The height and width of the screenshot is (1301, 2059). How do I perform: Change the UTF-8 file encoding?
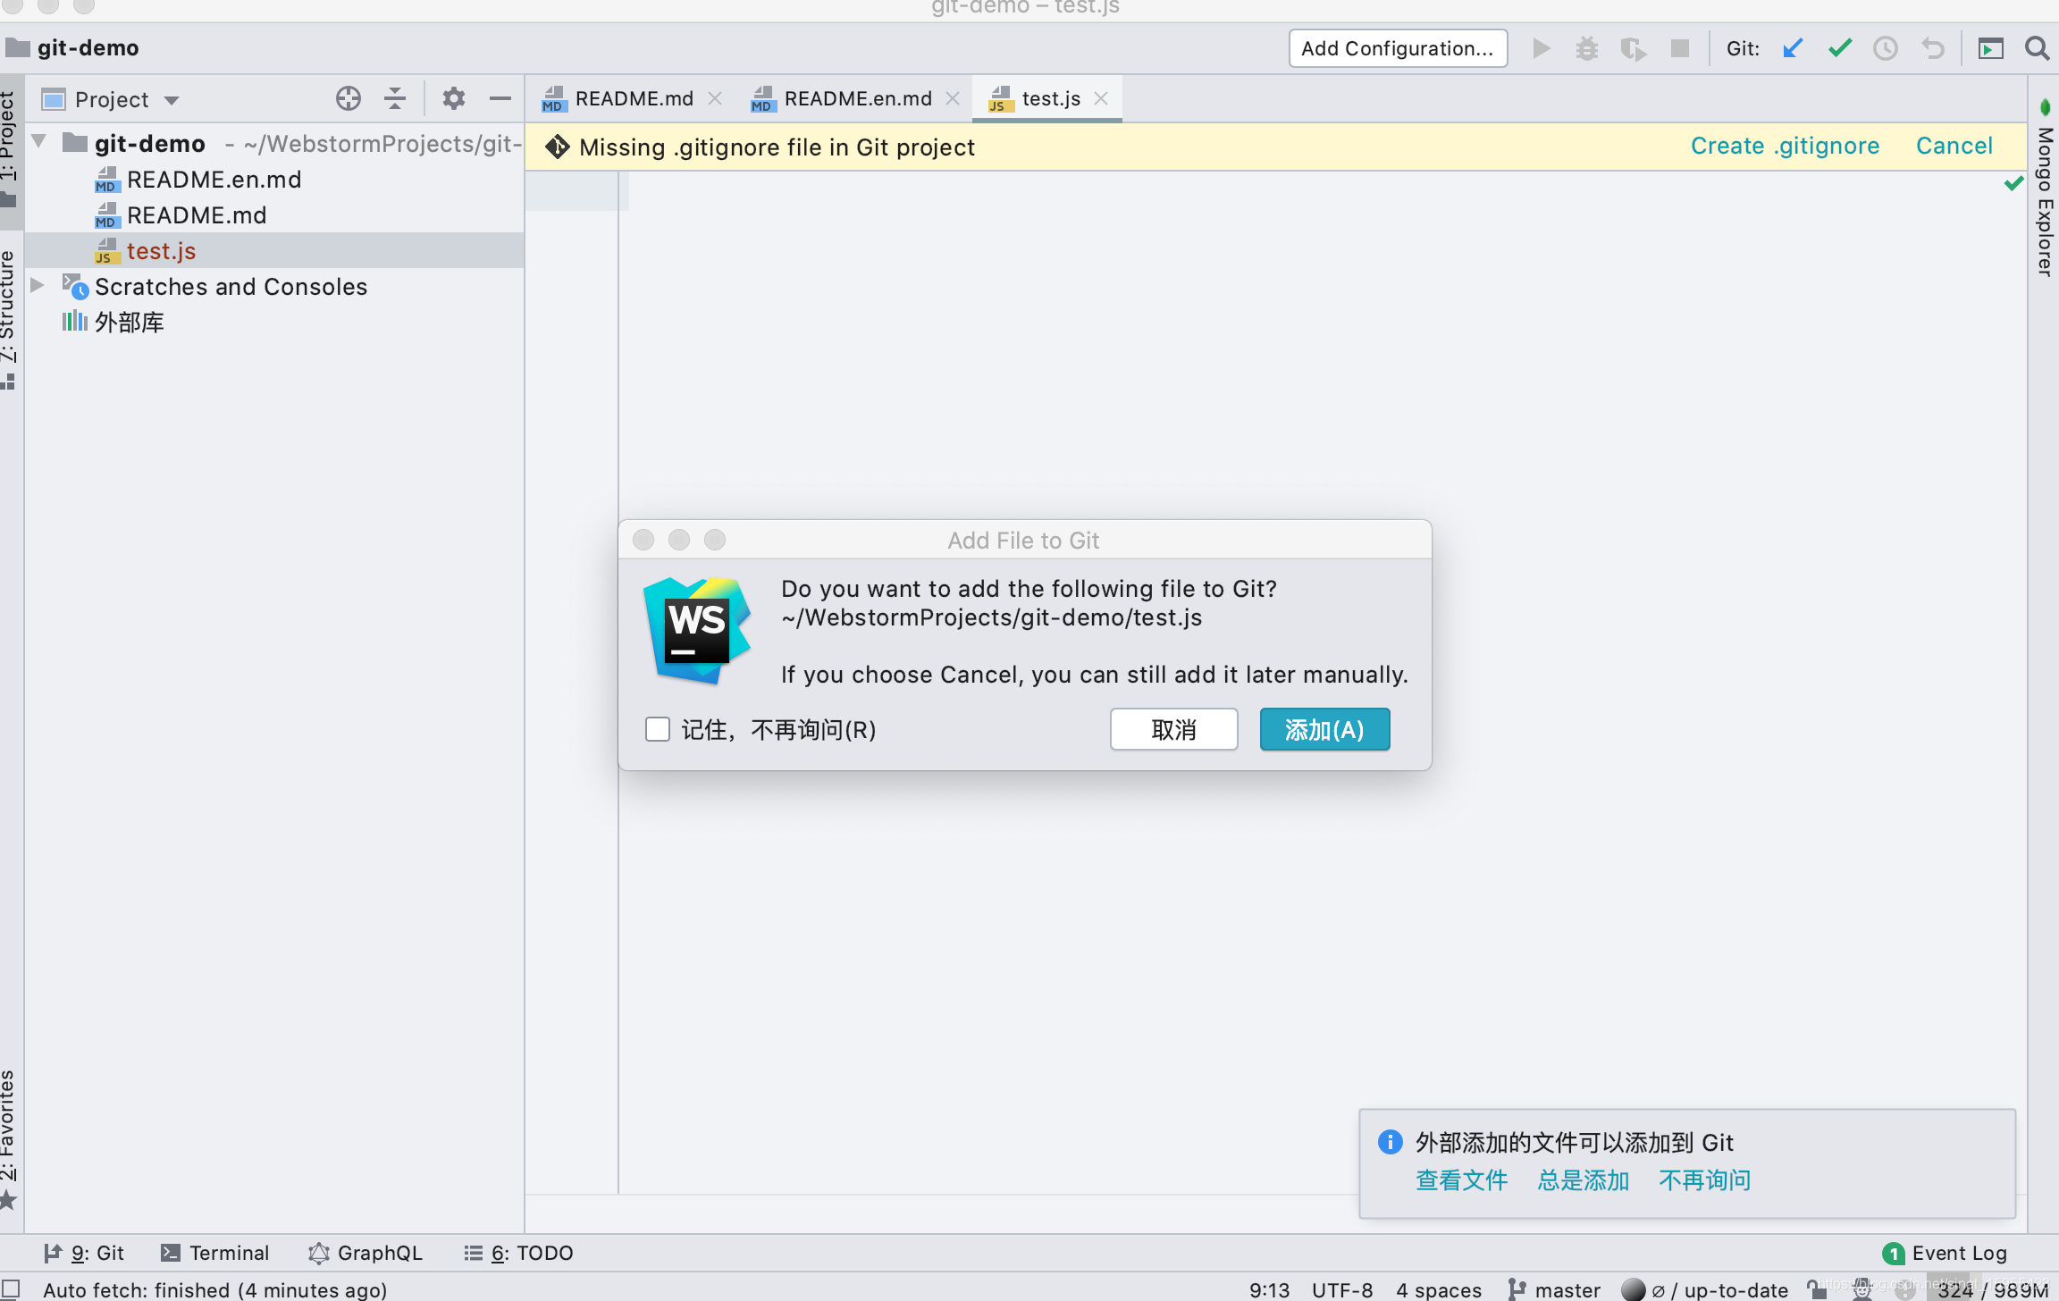pos(1342,1289)
